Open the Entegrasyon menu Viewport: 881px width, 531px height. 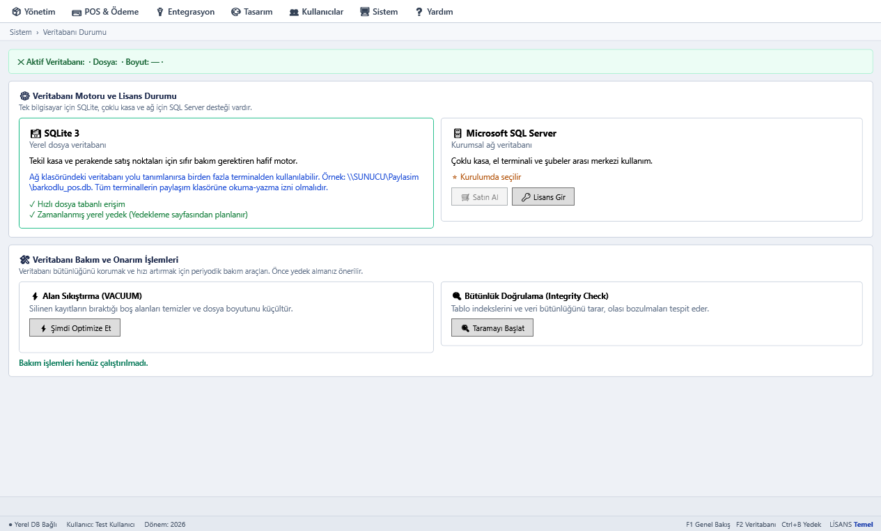pyautogui.click(x=185, y=12)
